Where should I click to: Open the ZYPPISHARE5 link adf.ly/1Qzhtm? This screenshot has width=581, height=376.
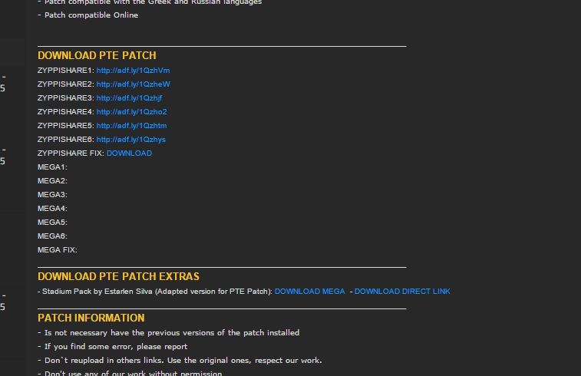[x=131, y=126]
